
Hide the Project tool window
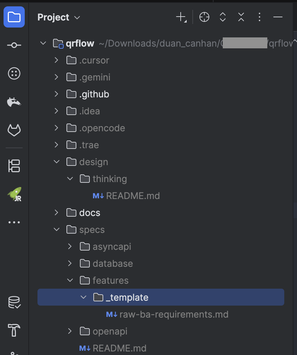click(278, 17)
